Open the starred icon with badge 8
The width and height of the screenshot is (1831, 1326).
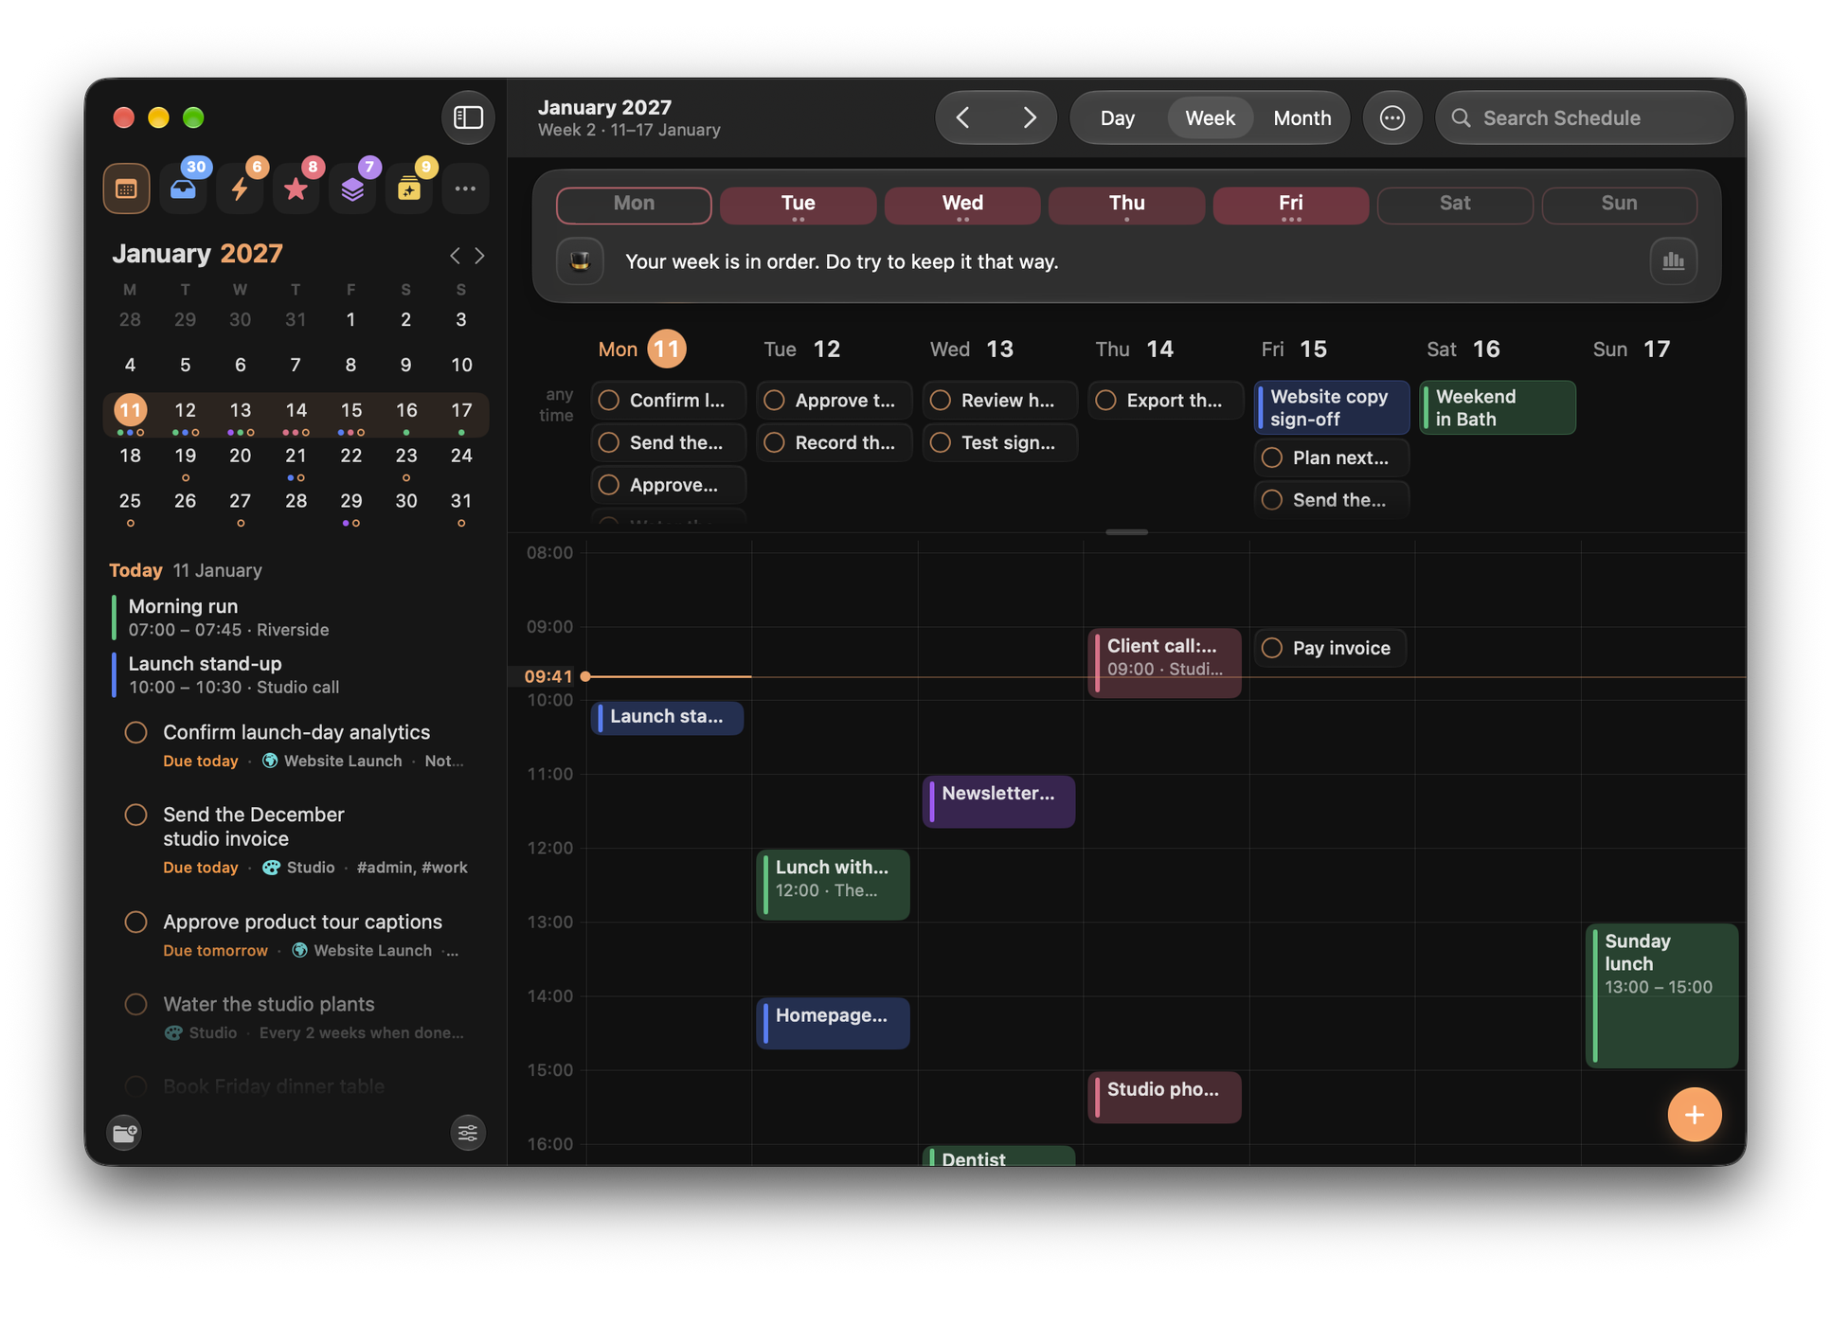point(296,188)
